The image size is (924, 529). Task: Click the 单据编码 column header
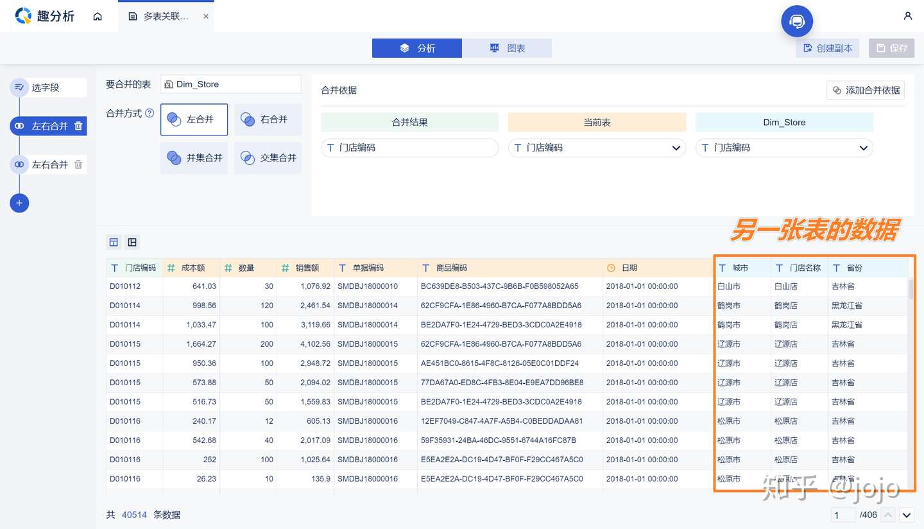point(375,268)
